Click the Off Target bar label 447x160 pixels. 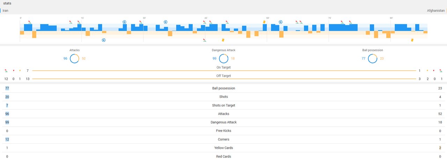tap(223, 76)
